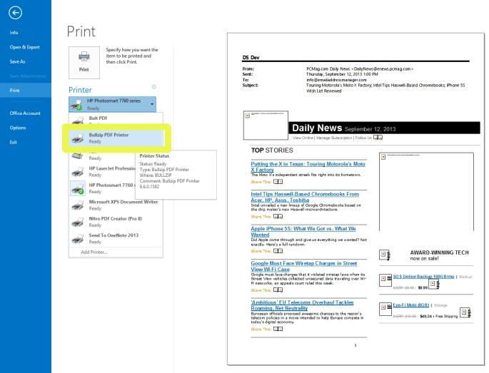Open the Open & Export section
The height and width of the screenshot is (373, 489).
tap(25, 47)
